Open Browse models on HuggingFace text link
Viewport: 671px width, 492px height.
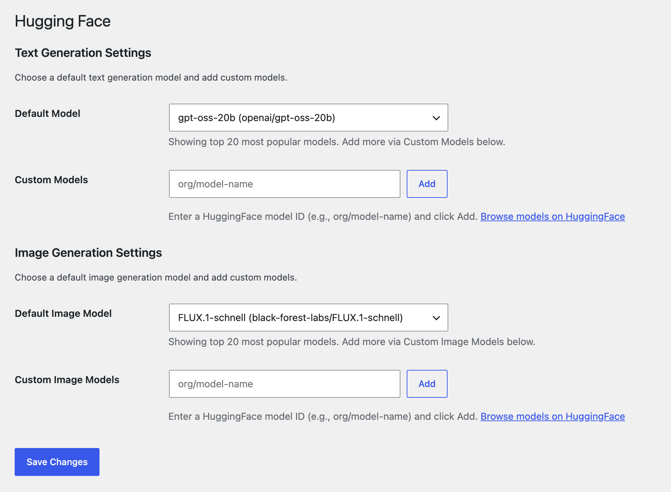[x=553, y=216]
